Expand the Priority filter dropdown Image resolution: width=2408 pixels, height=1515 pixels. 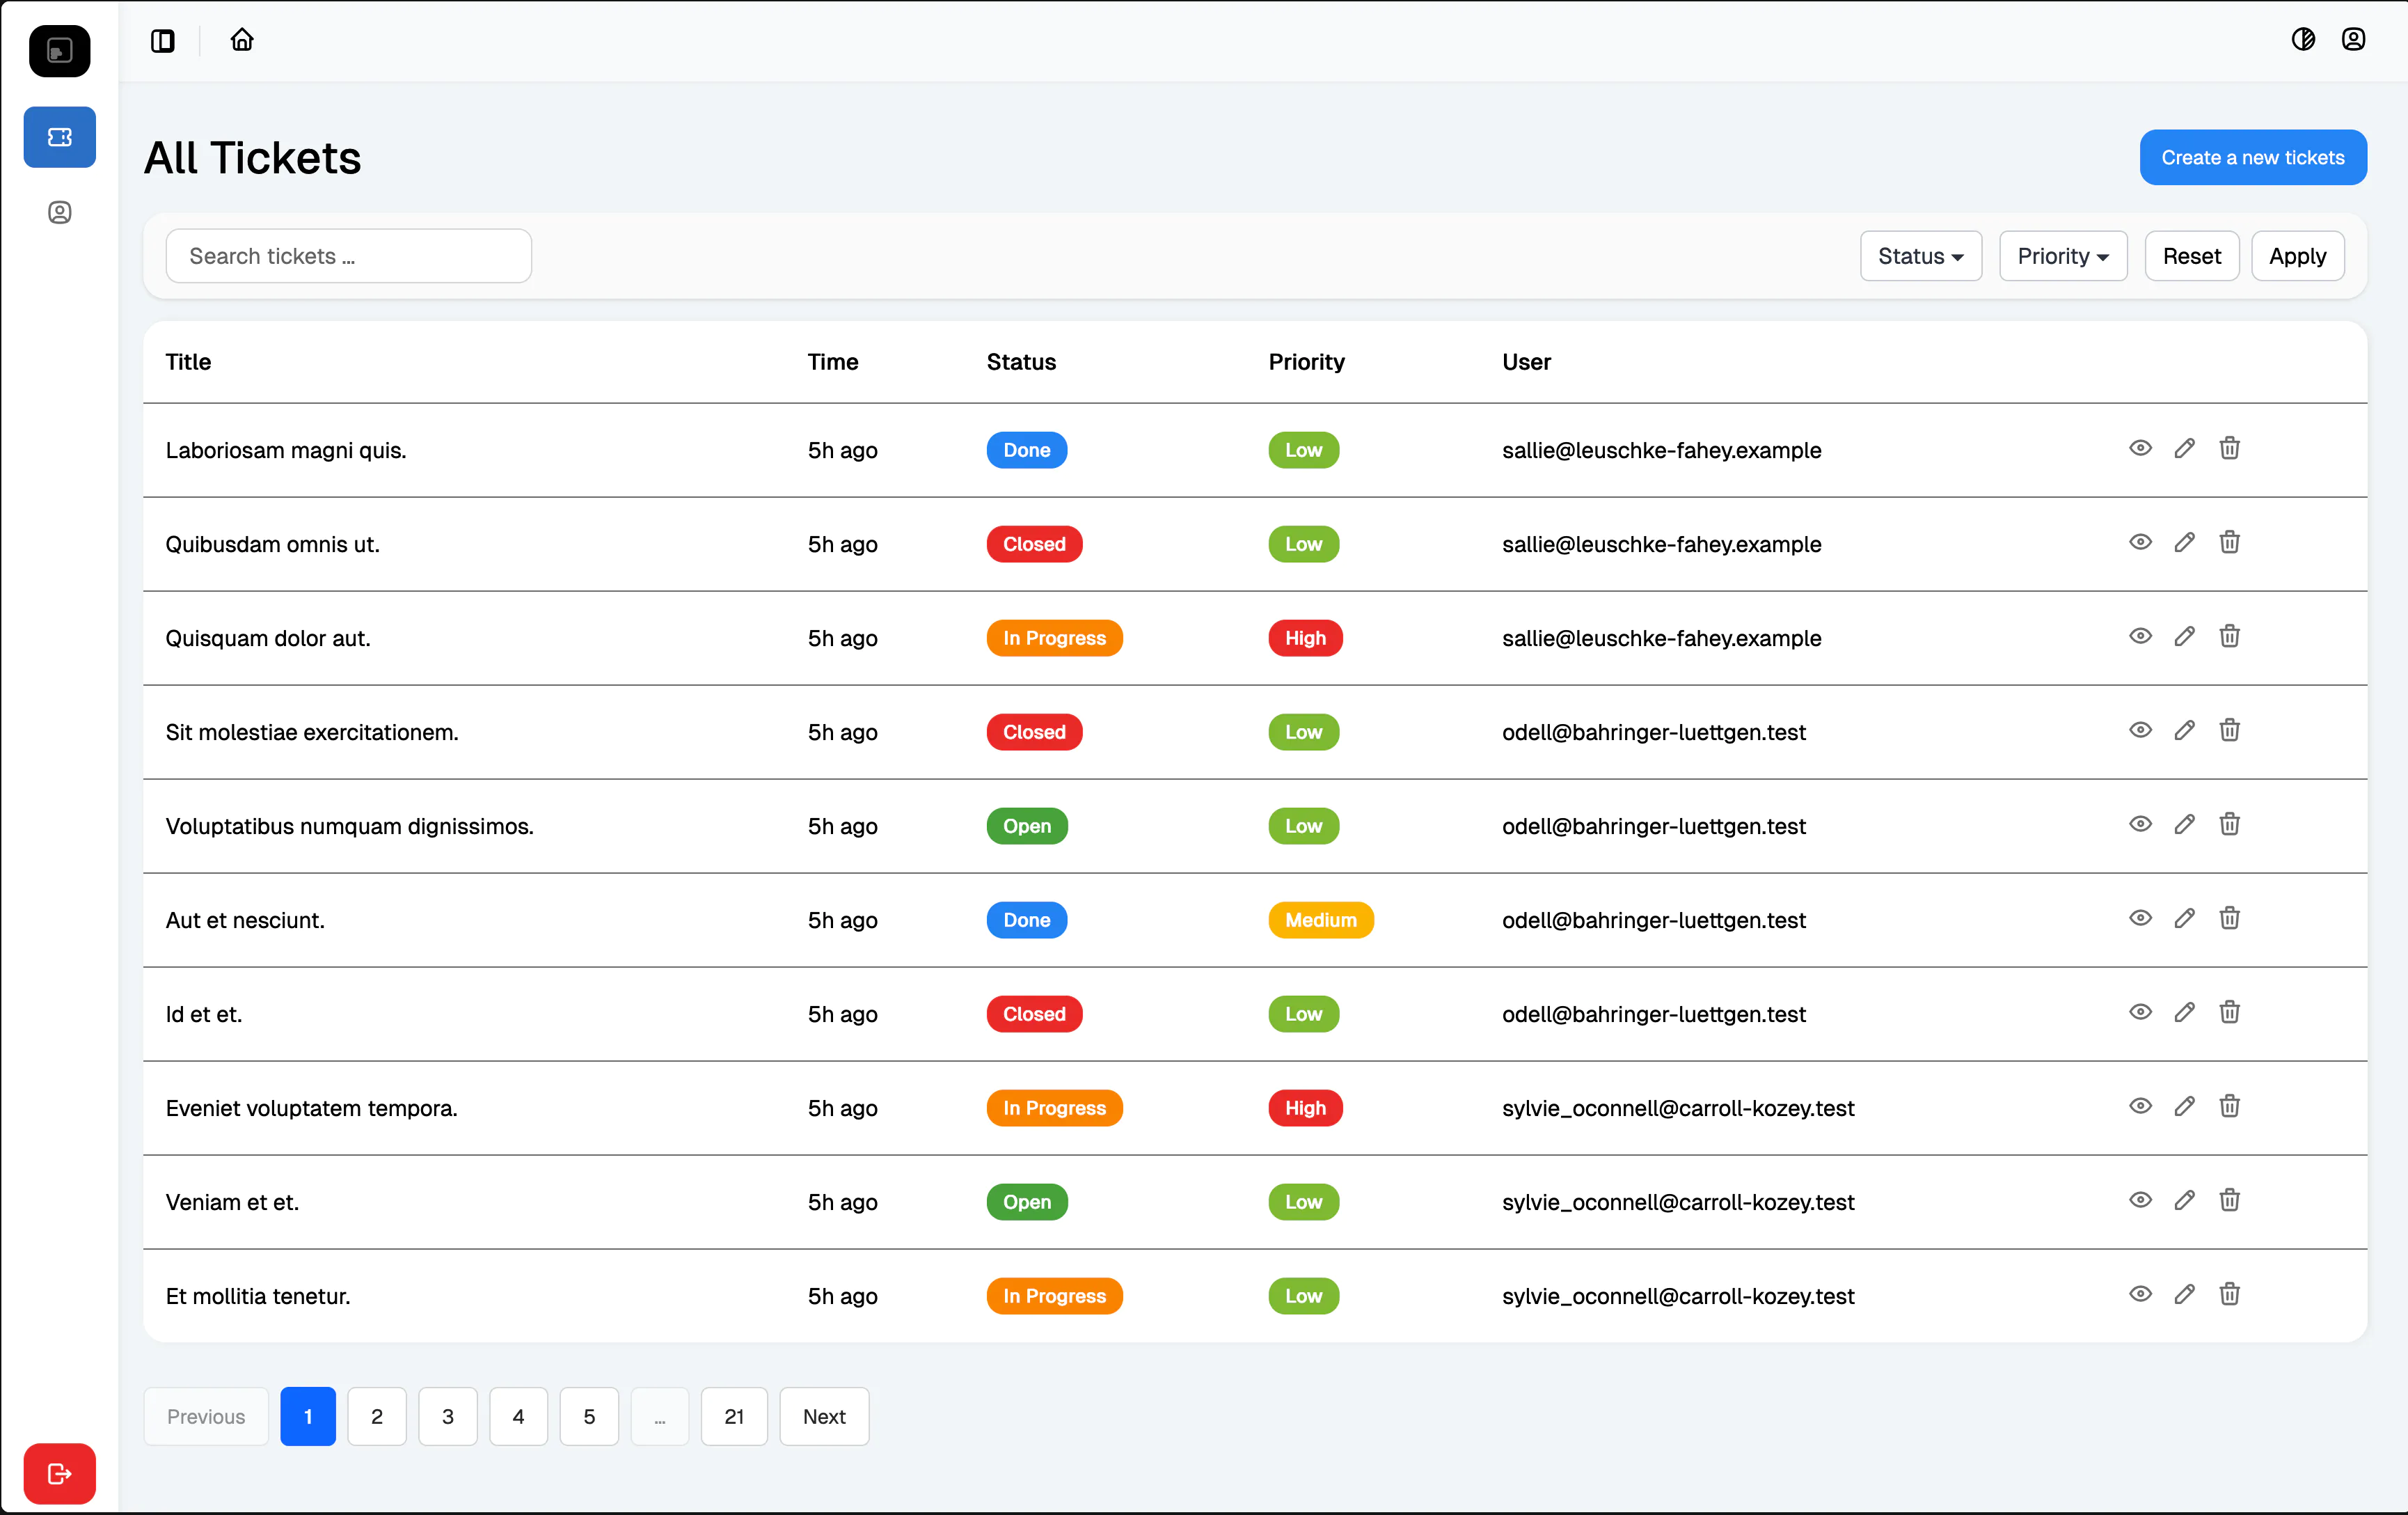[2062, 256]
